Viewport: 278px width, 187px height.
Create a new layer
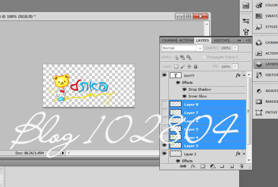coord(232,166)
